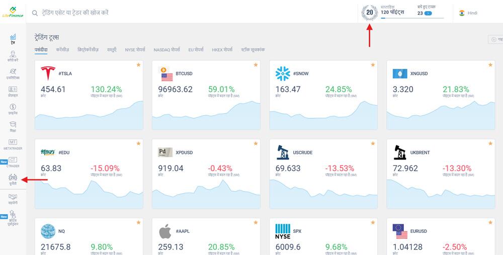503x255 pixels.
Task: Toggle favorite star on XNGUSD card
Action: pyautogui.click(x=490, y=65)
